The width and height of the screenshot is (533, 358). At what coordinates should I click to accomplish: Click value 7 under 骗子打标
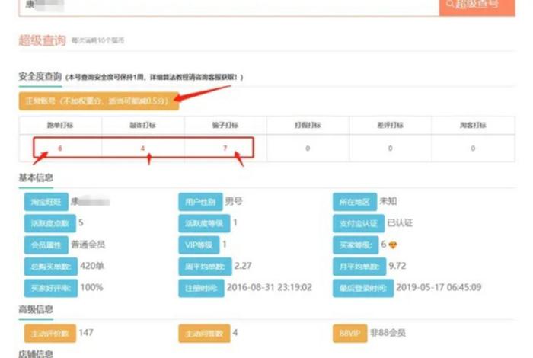pos(225,149)
